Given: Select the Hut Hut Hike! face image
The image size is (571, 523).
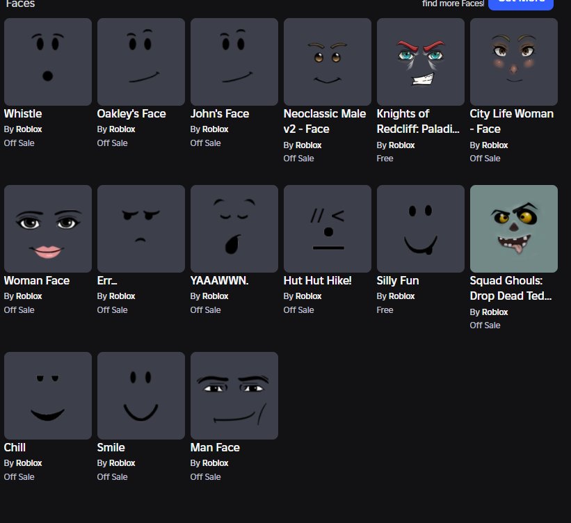Looking at the screenshot, I should [328, 229].
